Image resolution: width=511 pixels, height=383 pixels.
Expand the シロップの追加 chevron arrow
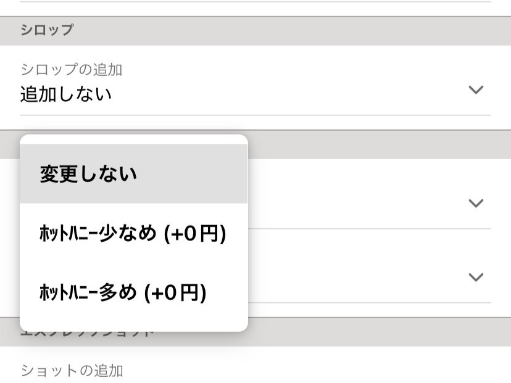point(475,90)
